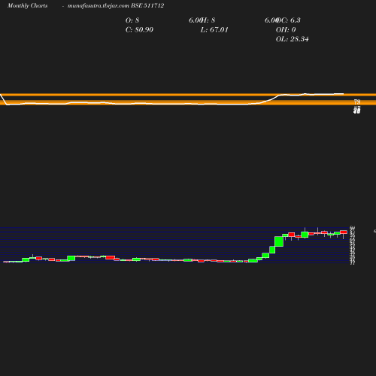Click the 'OH: 0' value
The width and height of the screenshot is (376, 376).
[286, 29]
